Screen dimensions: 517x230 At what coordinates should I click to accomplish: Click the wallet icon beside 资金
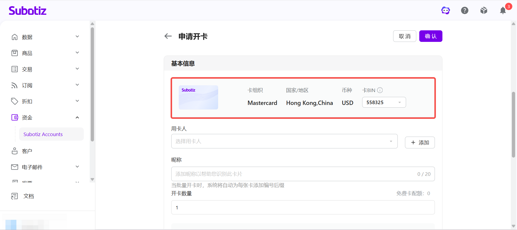pos(15,118)
